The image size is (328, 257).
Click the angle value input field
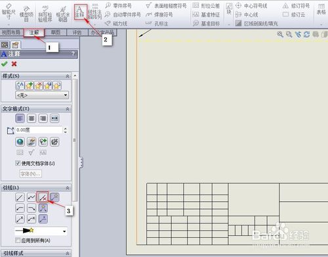coord(39,130)
